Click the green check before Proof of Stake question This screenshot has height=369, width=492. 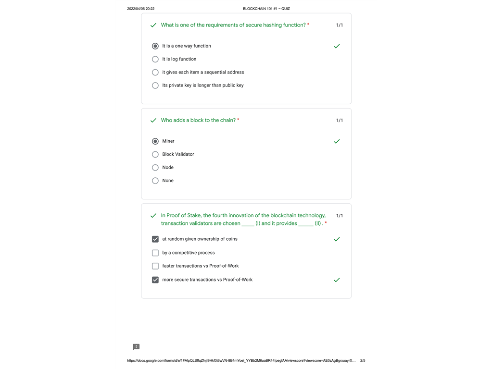point(153,216)
